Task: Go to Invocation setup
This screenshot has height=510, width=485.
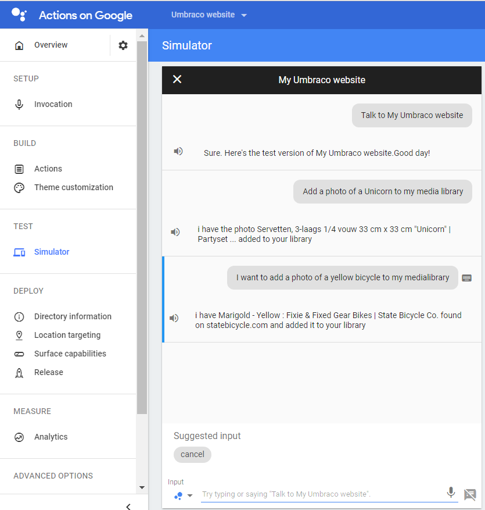Action: pyautogui.click(x=53, y=104)
